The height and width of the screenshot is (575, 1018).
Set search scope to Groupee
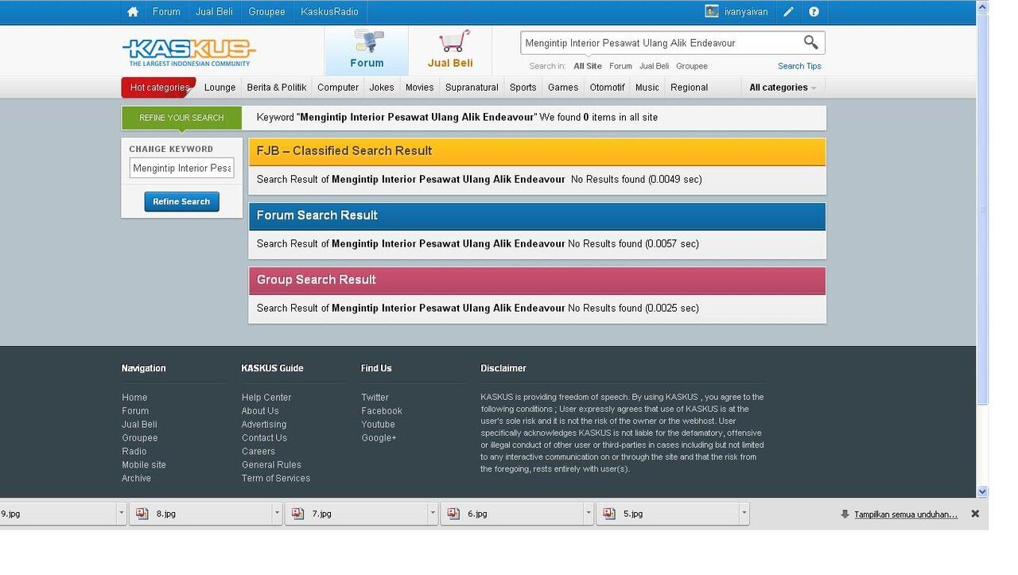pos(692,66)
